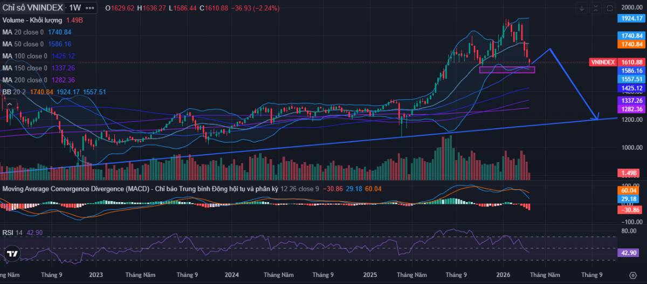The image size is (647, 284).
Task: Click the move pane down arrow icon
Action: [582, 8]
